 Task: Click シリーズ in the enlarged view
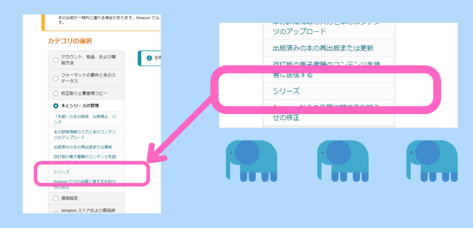286,91
